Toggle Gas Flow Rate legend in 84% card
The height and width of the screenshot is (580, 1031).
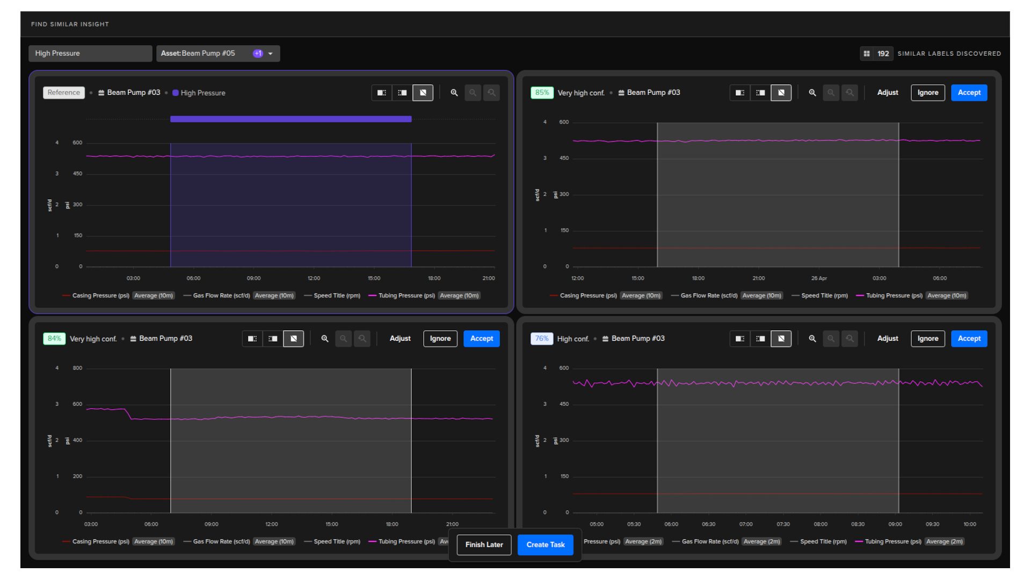(x=217, y=542)
